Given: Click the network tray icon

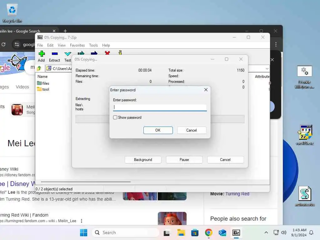Looking at the screenshot, I should (276, 232).
